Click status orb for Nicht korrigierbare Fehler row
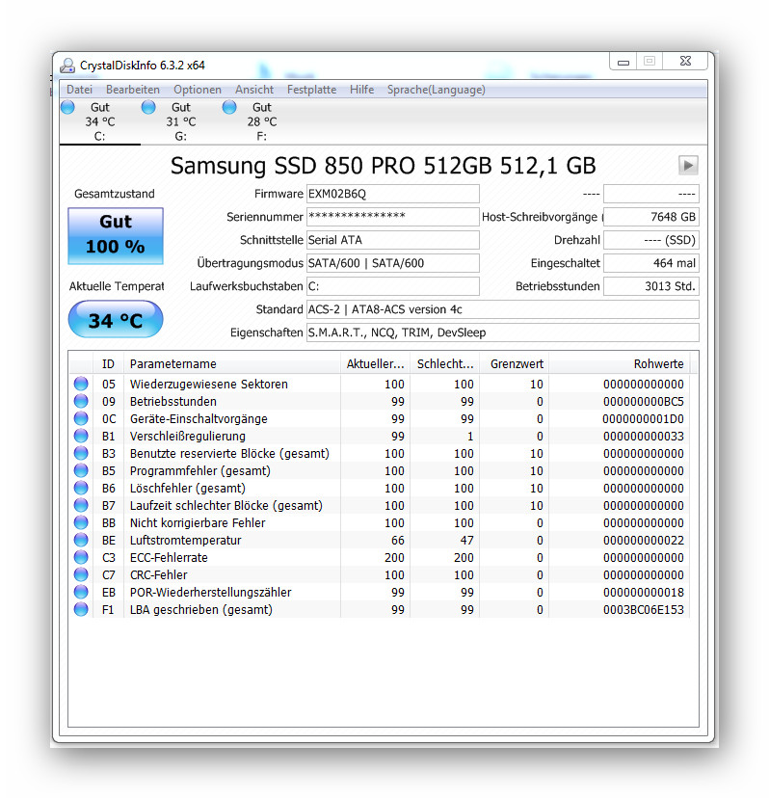 pyautogui.click(x=81, y=522)
